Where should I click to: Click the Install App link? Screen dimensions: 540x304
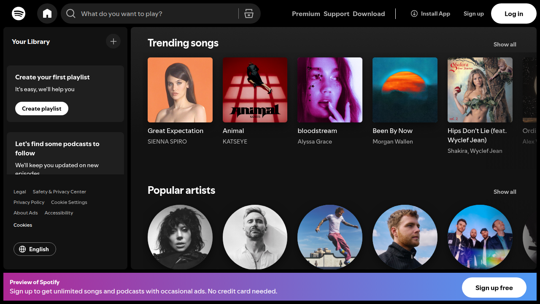430,14
